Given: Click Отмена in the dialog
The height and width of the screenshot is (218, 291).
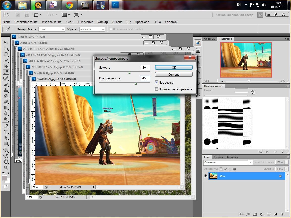Looking at the screenshot, I should (174, 74).
